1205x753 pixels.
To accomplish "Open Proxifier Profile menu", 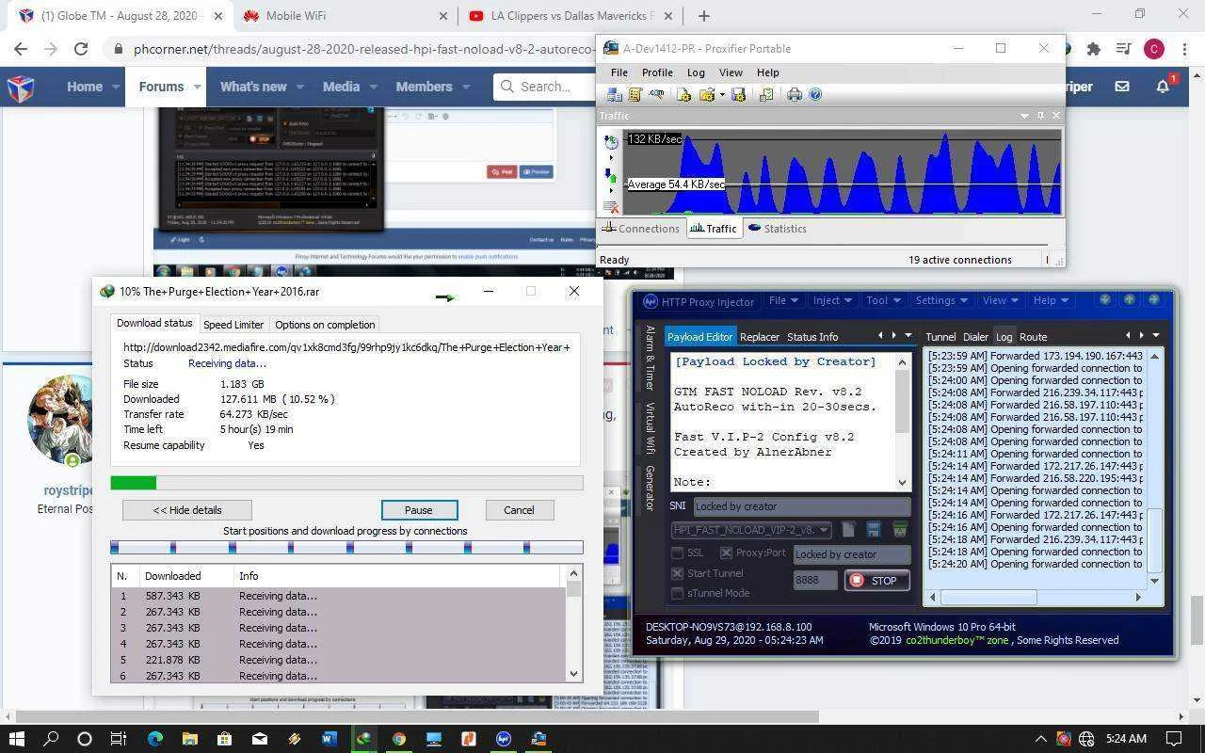I will (657, 72).
